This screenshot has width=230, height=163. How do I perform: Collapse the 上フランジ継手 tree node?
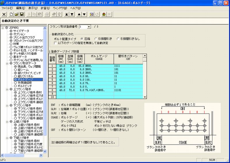pos(7,89)
